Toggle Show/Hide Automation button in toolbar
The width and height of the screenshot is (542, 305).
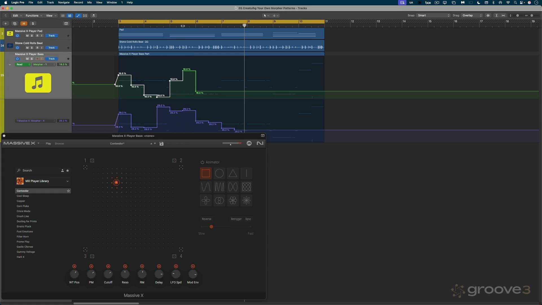(78, 16)
